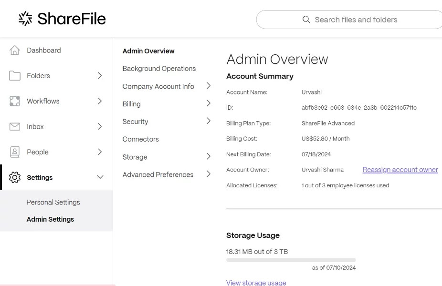Viewport: 442px width, 286px height.
Task: Select Admin Overview in submenu
Action: click(148, 51)
